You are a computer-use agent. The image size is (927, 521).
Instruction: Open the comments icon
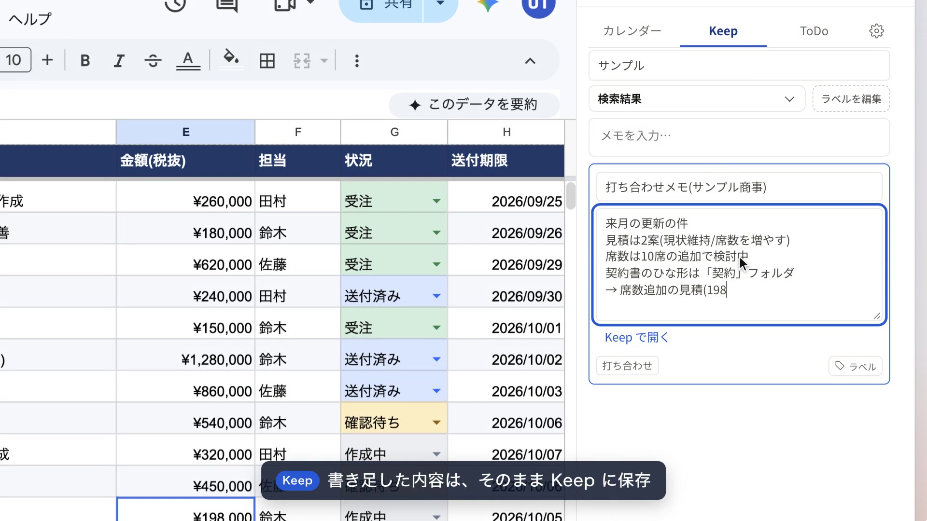[x=227, y=5]
